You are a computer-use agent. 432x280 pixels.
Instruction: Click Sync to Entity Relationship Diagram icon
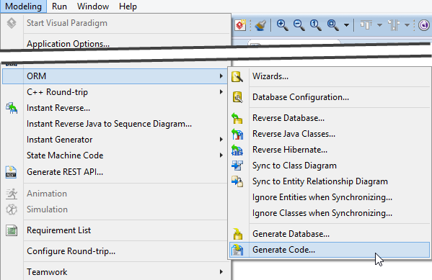click(x=237, y=181)
